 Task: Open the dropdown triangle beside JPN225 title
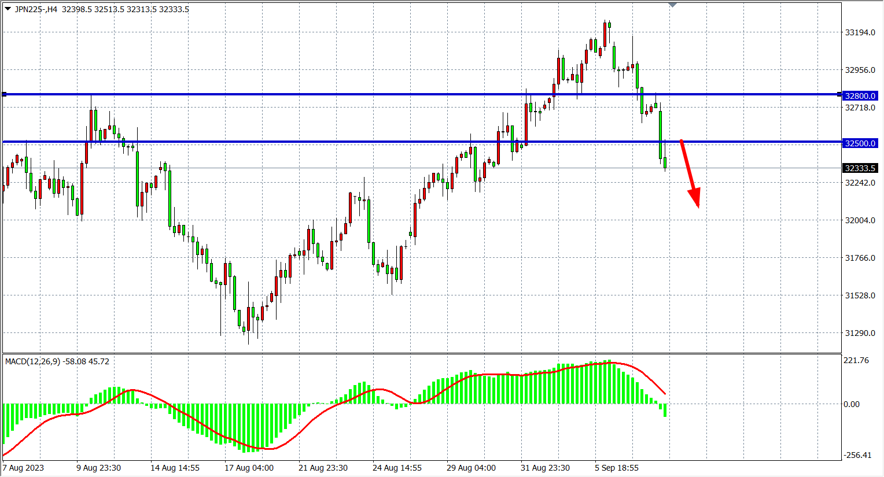(x=8, y=9)
